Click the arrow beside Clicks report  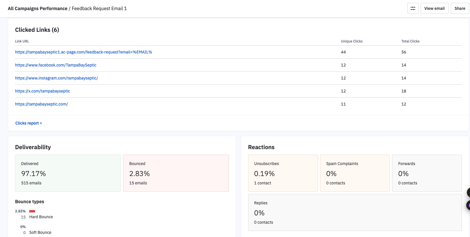coord(41,123)
